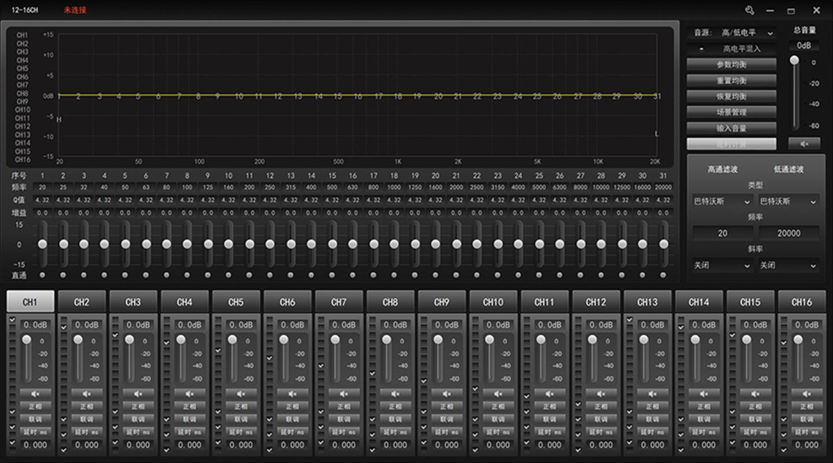Mute channel CH8 with its speaker icon
The height and width of the screenshot is (463, 833).
pyautogui.click(x=395, y=394)
